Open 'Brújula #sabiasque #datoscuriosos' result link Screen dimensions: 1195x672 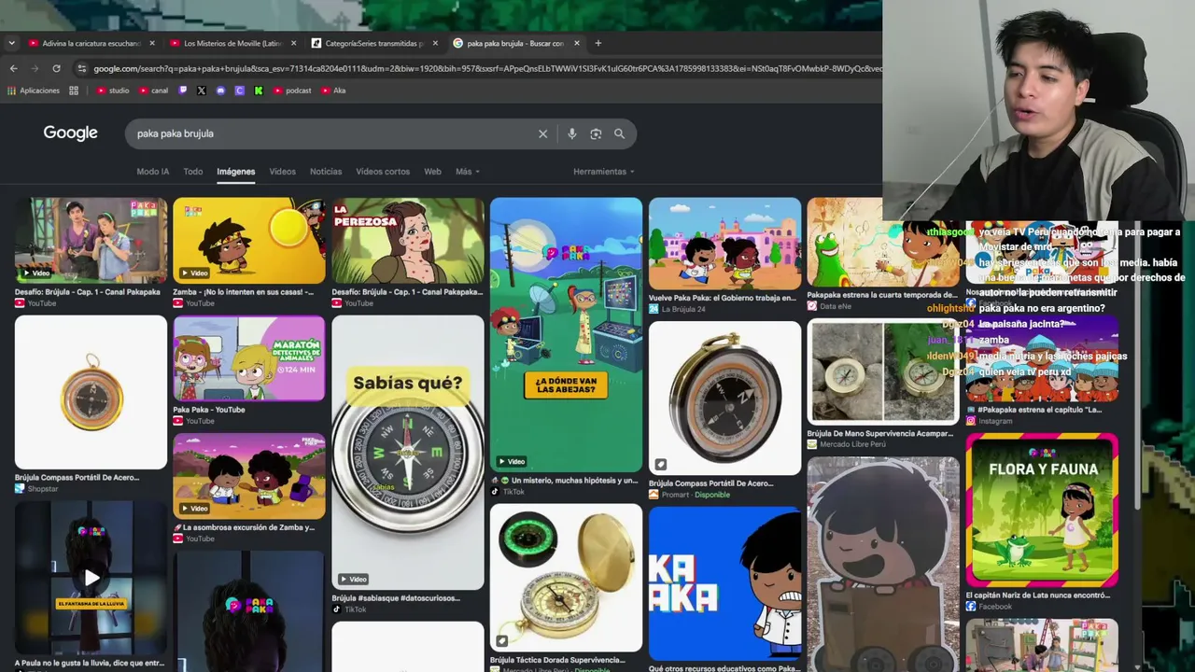[396, 598]
